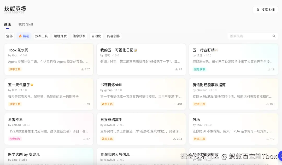Click 信息获取 tag on 五一行业盯梢
The image size is (282, 165).
pyautogui.click(x=199, y=69)
